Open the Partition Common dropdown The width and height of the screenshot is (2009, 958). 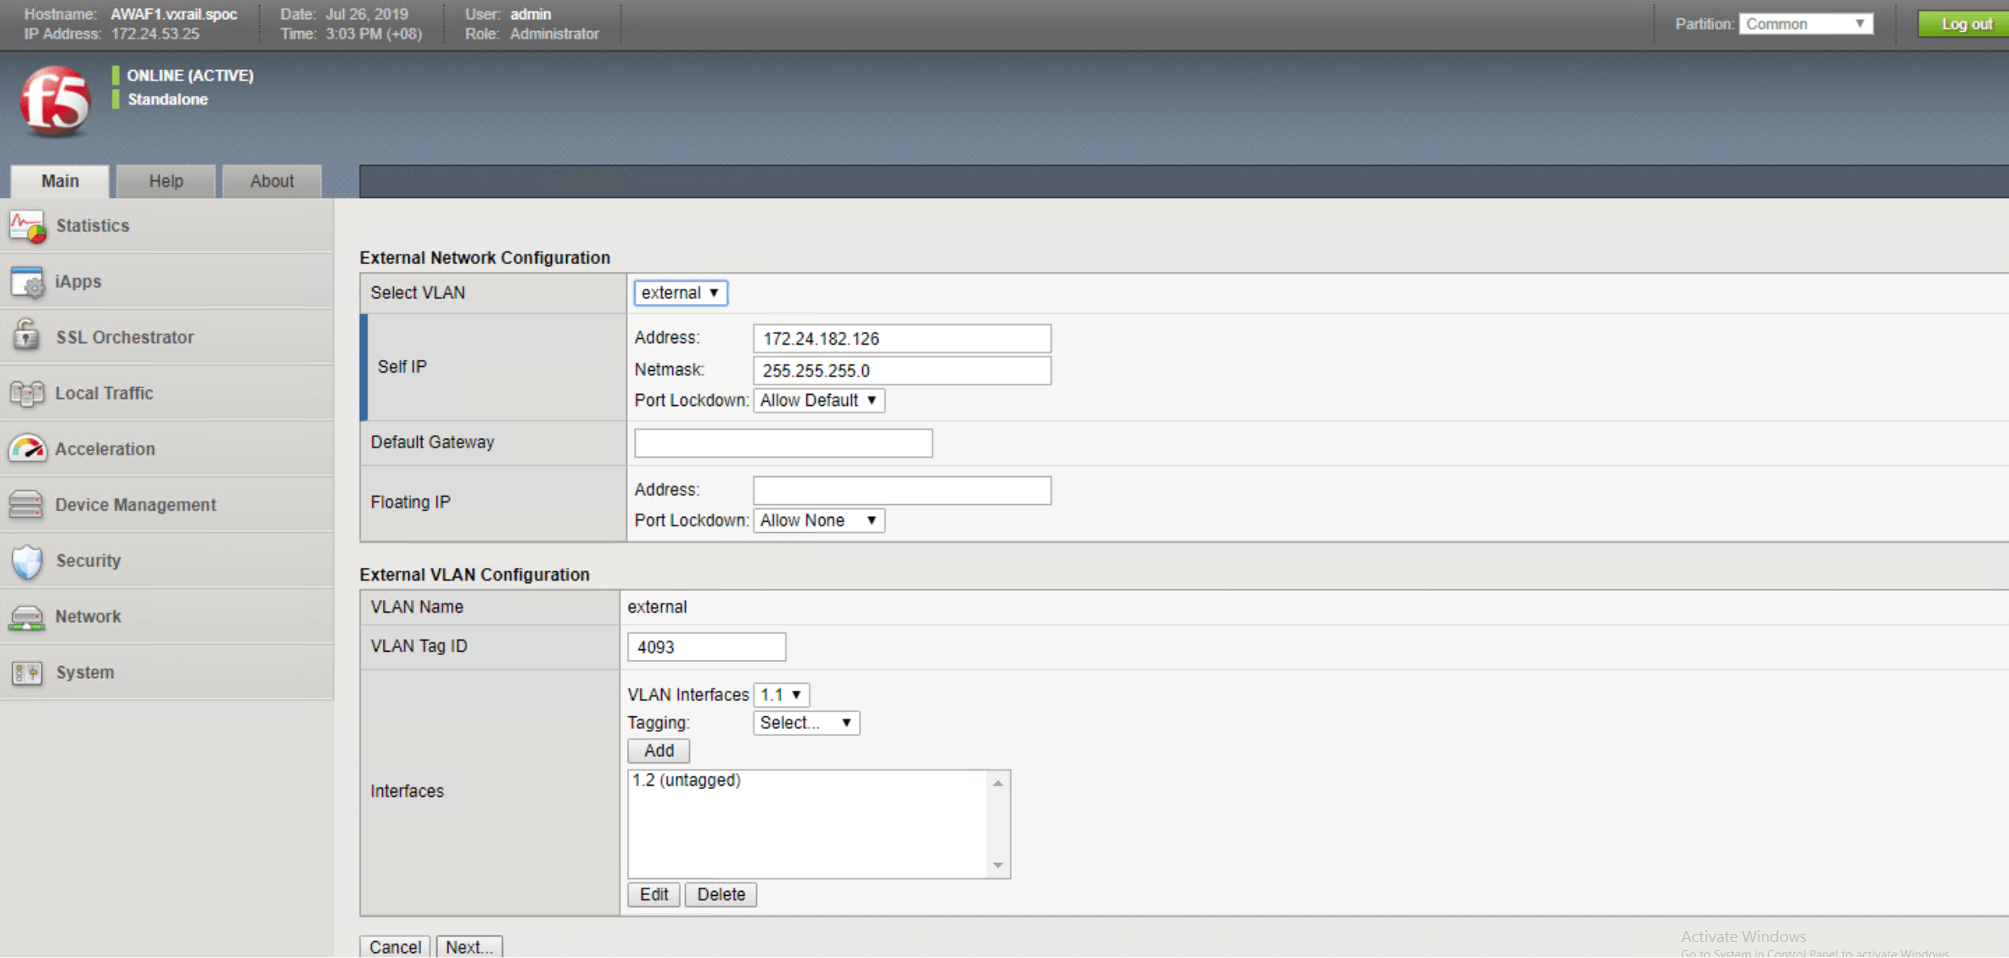click(x=1806, y=24)
